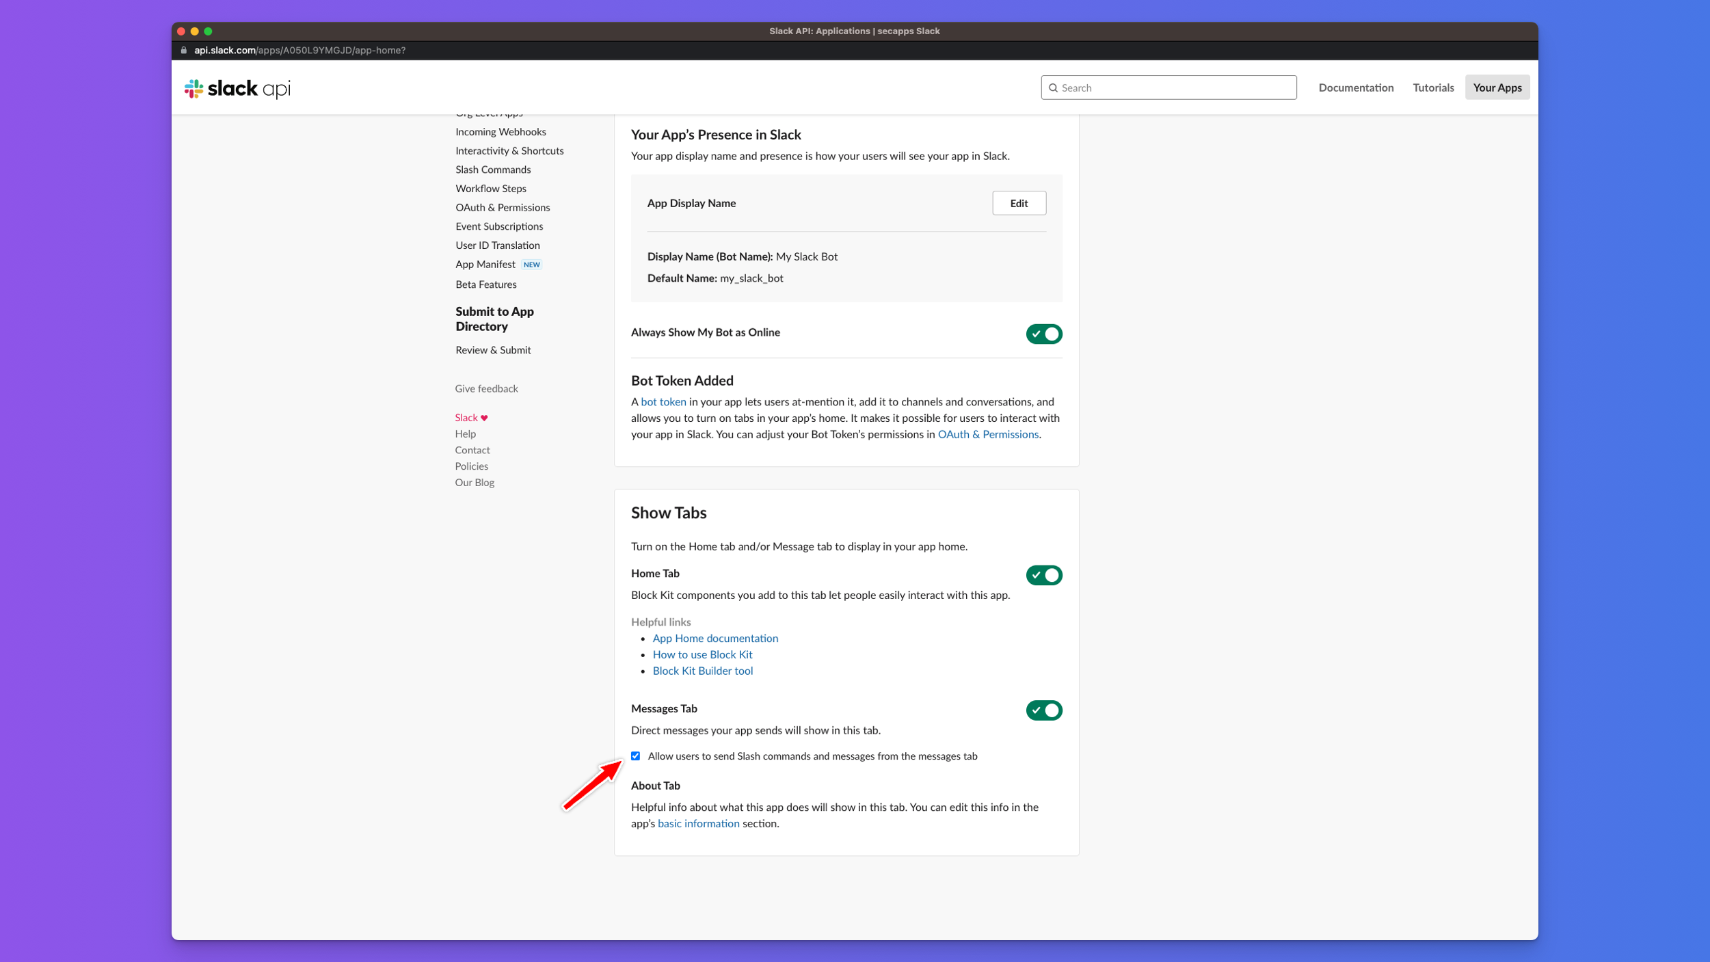
Task: Open Block Kit Builder tool link
Action: tap(702, 671)
